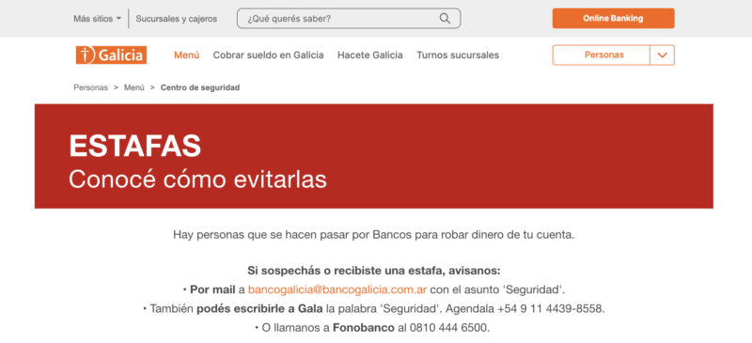Open Online Banking

(x=614, y=18)
